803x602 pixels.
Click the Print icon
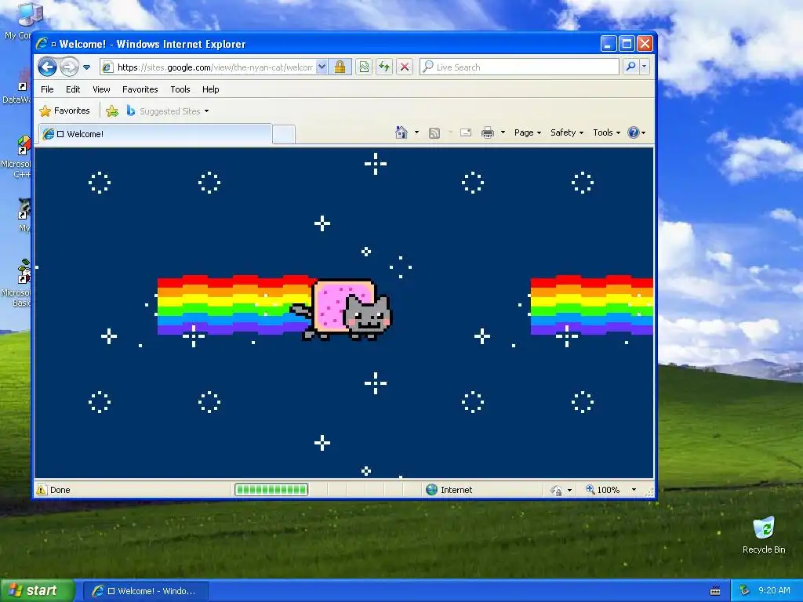click(488, 132)
